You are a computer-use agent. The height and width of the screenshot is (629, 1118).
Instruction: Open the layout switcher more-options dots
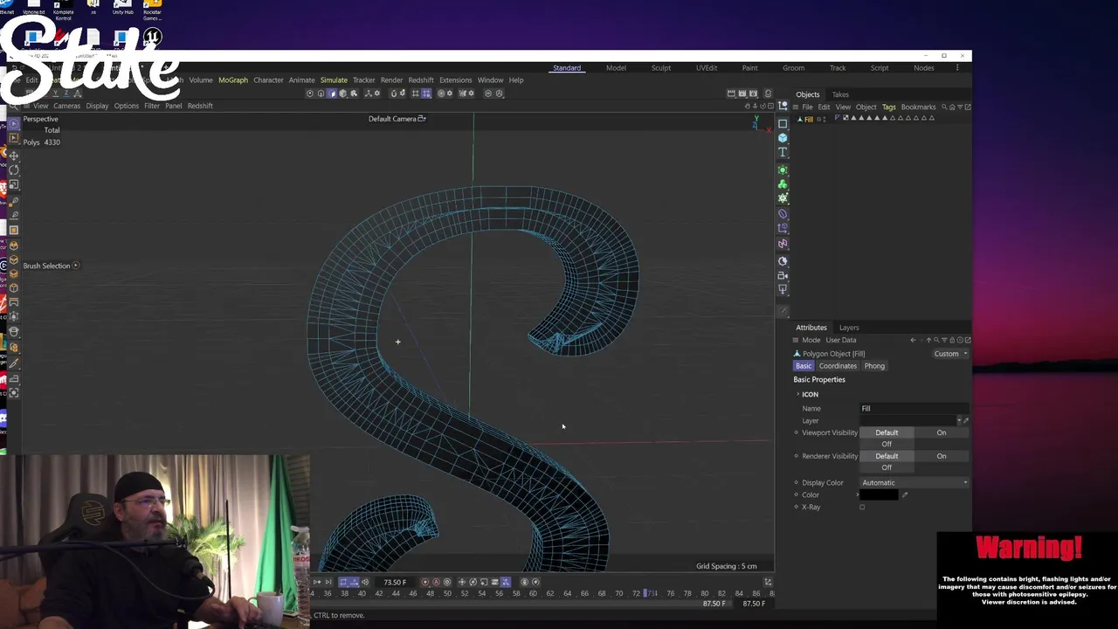(x=957, y=68)
